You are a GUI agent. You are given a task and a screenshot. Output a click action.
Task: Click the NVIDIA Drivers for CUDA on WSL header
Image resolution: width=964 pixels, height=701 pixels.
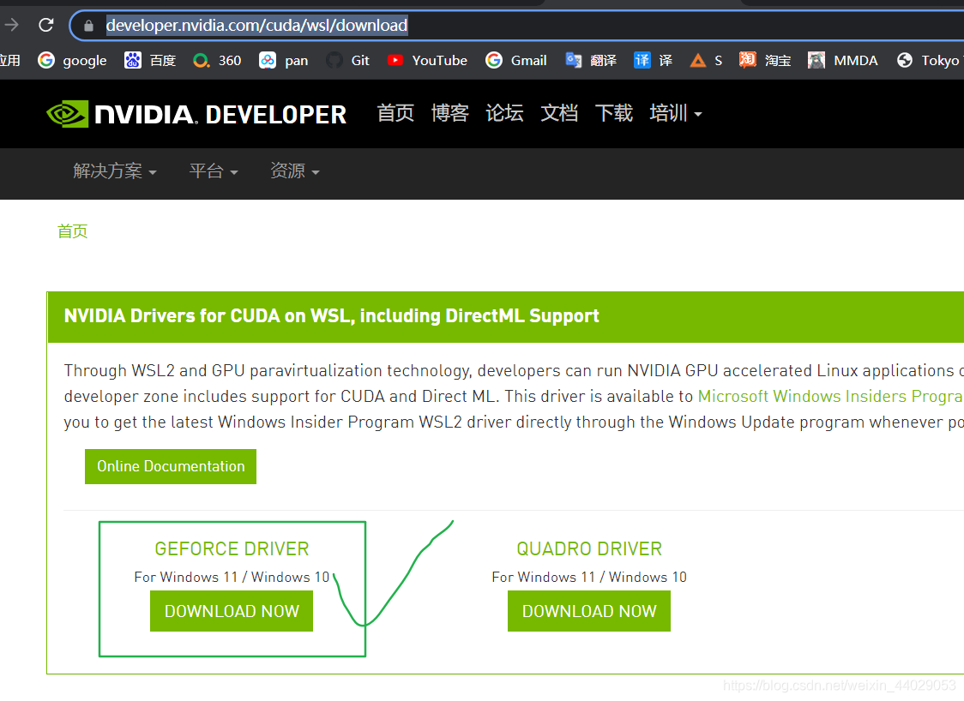click(x=331, y=315)
